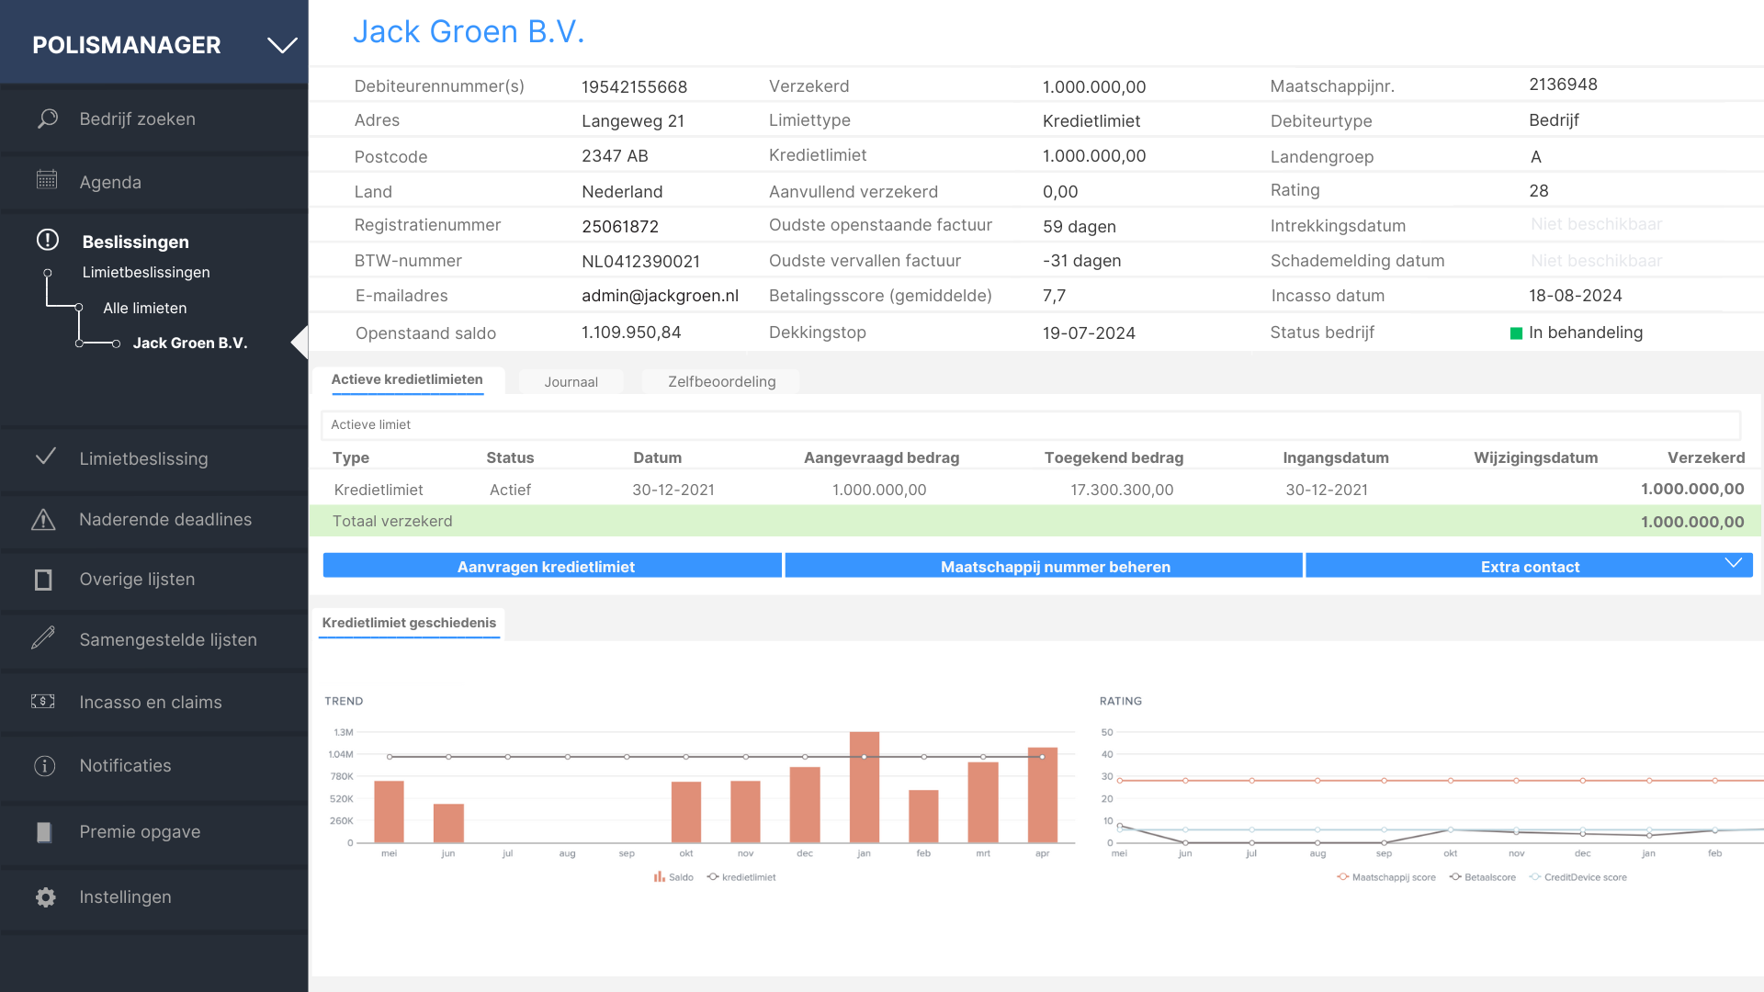Screen dimensions: 1764x992
Task: Click the Incasso en claims banknote icon
Action: pyautogui.click(x=44, y=702)
